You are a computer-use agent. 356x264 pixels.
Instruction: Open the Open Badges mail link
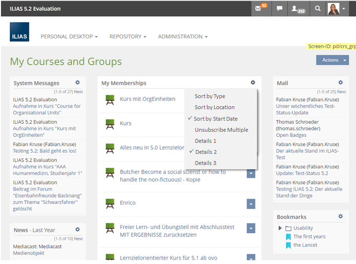[x=292, y=135]
